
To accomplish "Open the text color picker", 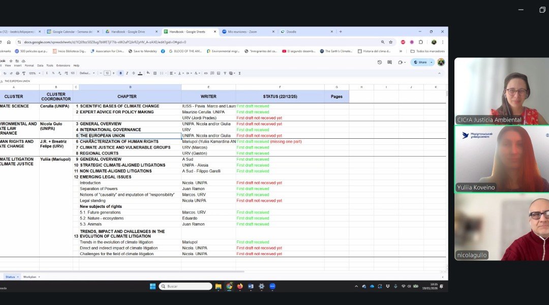I will 140,73.
